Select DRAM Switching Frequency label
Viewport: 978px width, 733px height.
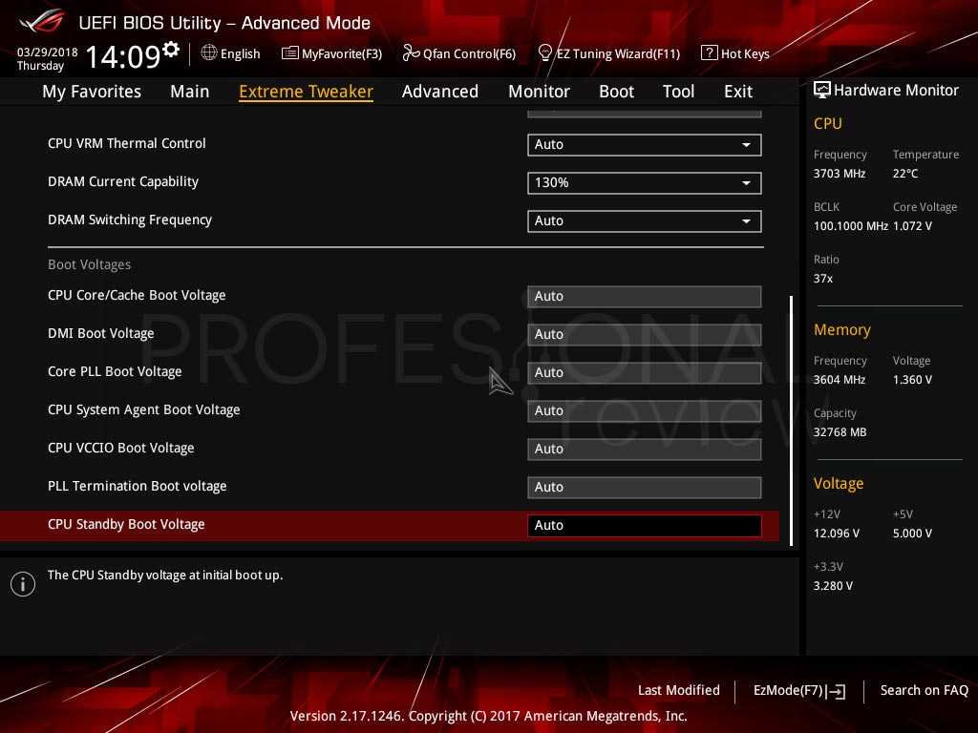point(130,220)
